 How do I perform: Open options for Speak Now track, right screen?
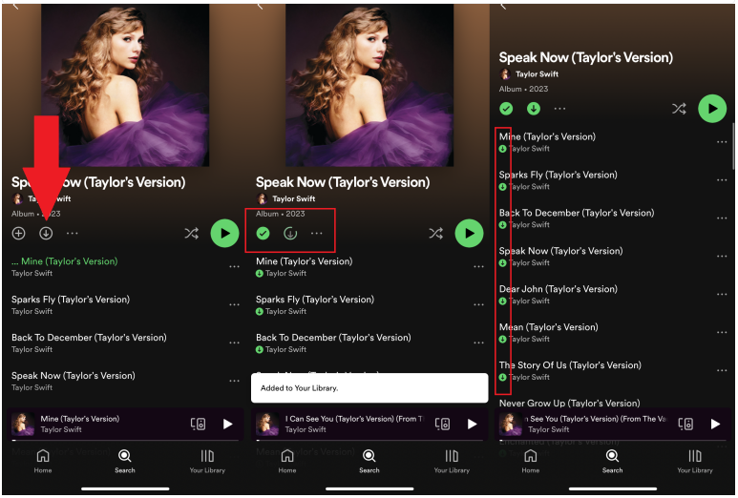pos(722,257)
